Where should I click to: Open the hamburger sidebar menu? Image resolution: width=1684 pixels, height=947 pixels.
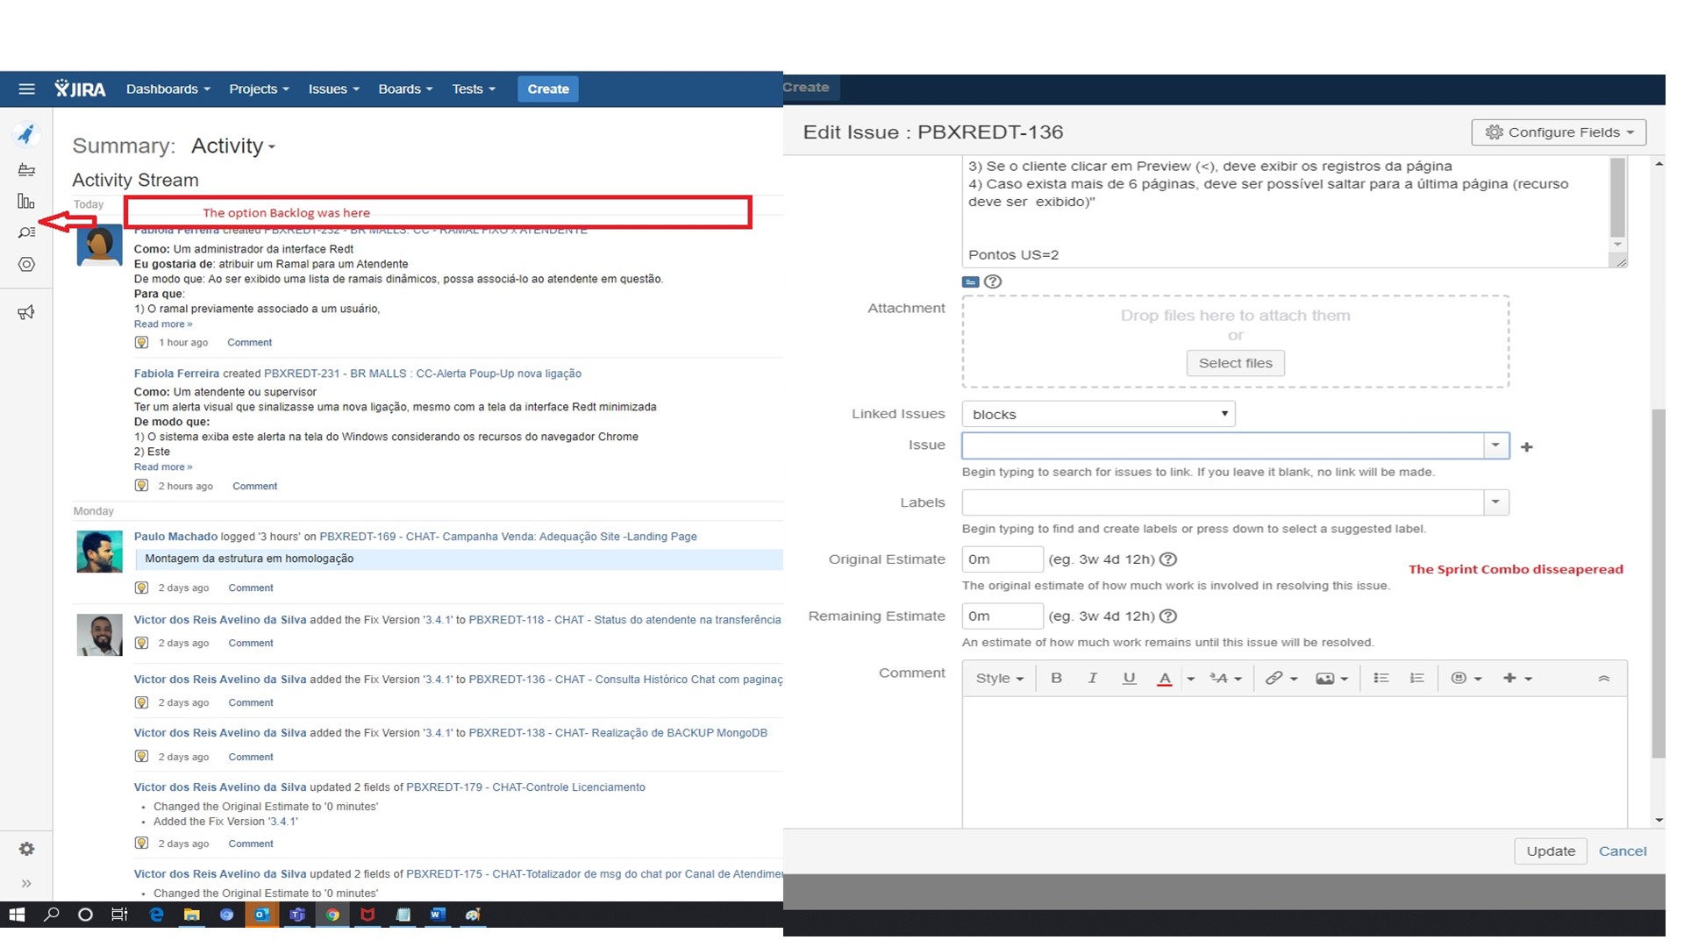[x=26, y=89]
